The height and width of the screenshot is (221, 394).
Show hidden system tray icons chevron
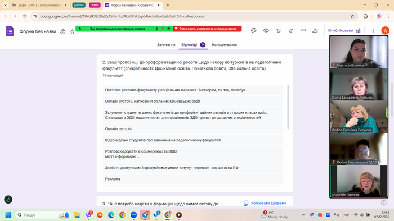point(303,215)
